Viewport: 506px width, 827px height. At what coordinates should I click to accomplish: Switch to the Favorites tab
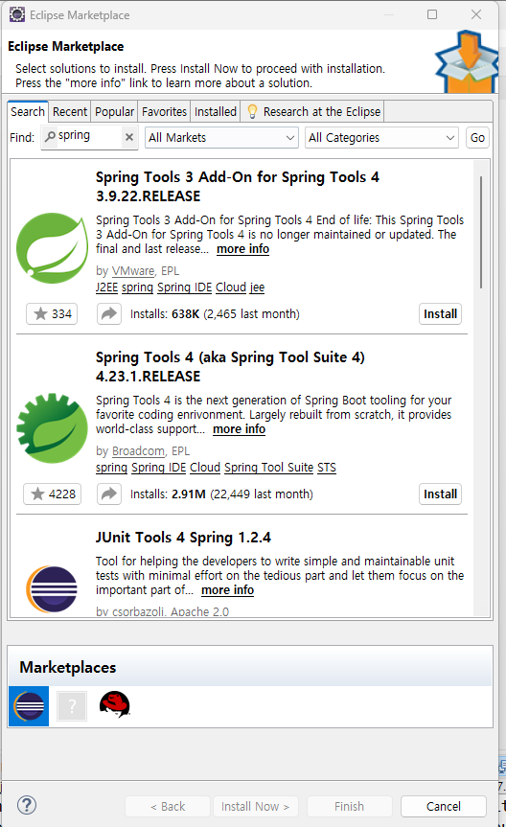[164, 112]
